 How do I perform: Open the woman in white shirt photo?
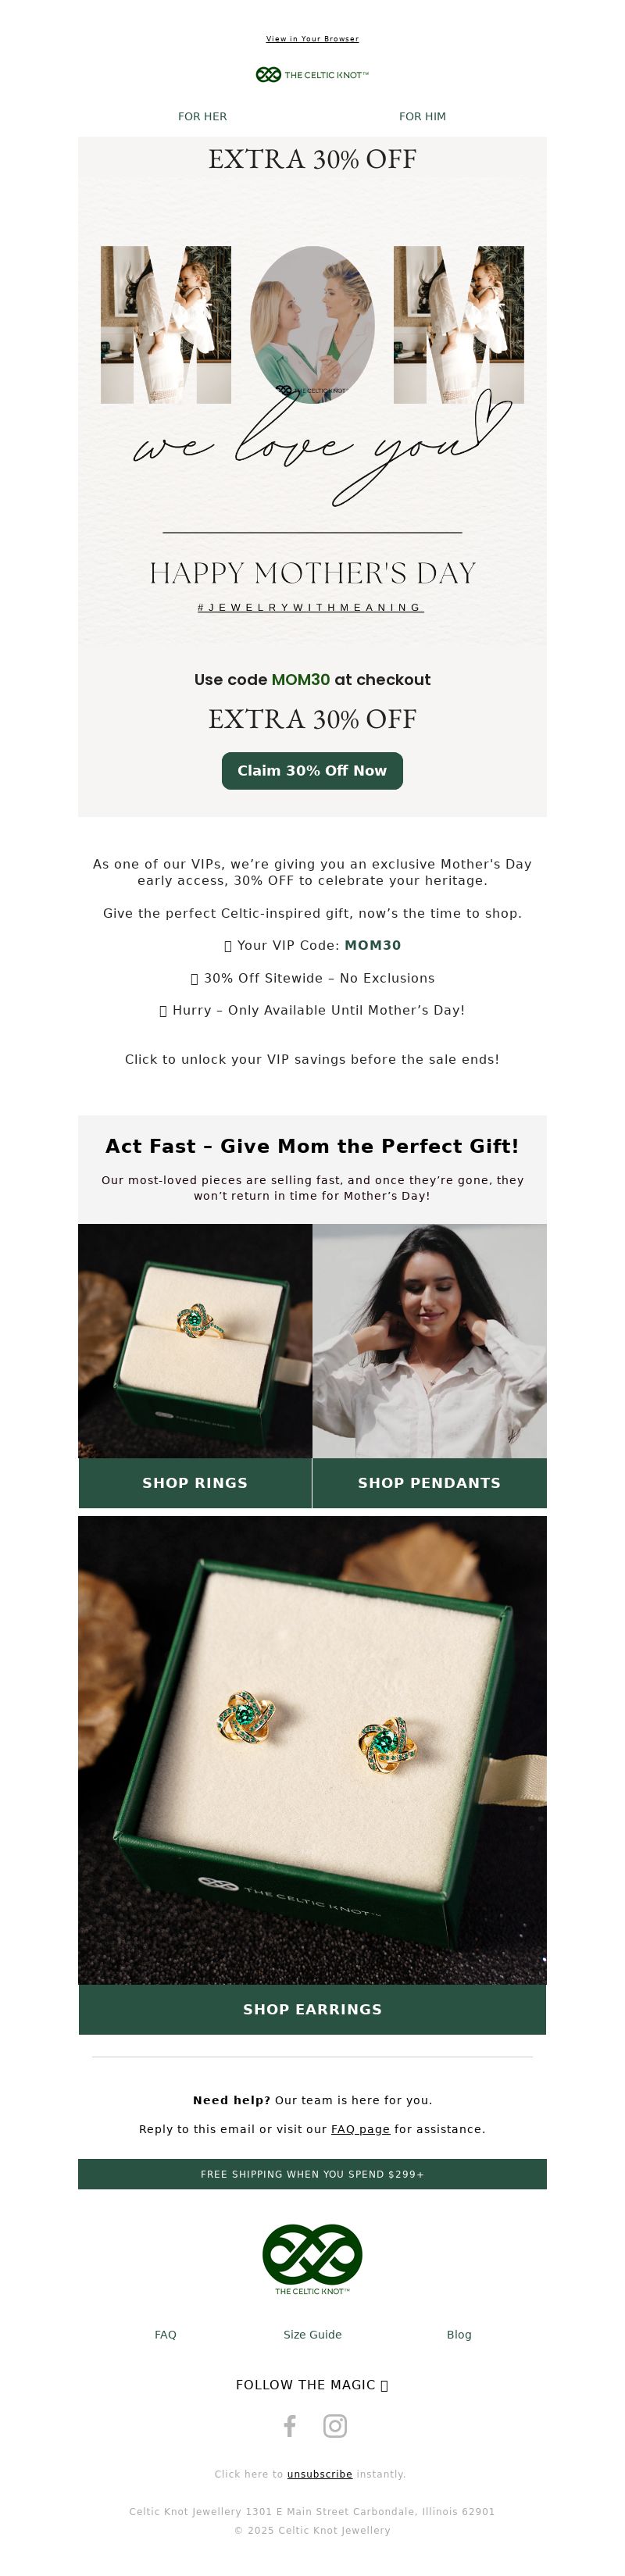click(x=430, y=1341)
